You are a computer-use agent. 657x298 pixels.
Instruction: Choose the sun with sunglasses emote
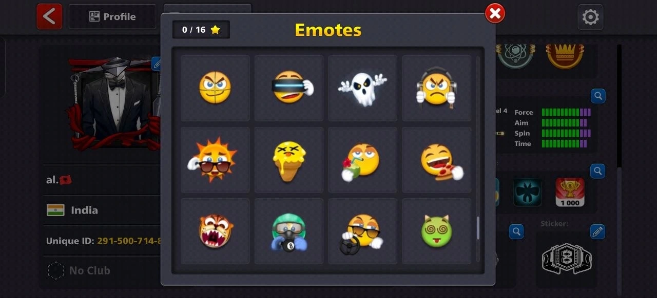[215, 160]
